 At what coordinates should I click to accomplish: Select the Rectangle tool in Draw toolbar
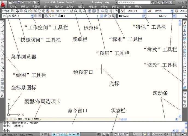pyautogui.click(x=2, y=39)
